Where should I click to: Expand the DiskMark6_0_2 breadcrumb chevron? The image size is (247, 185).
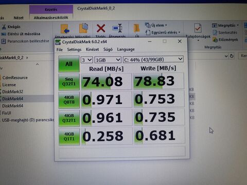point(27,58)
